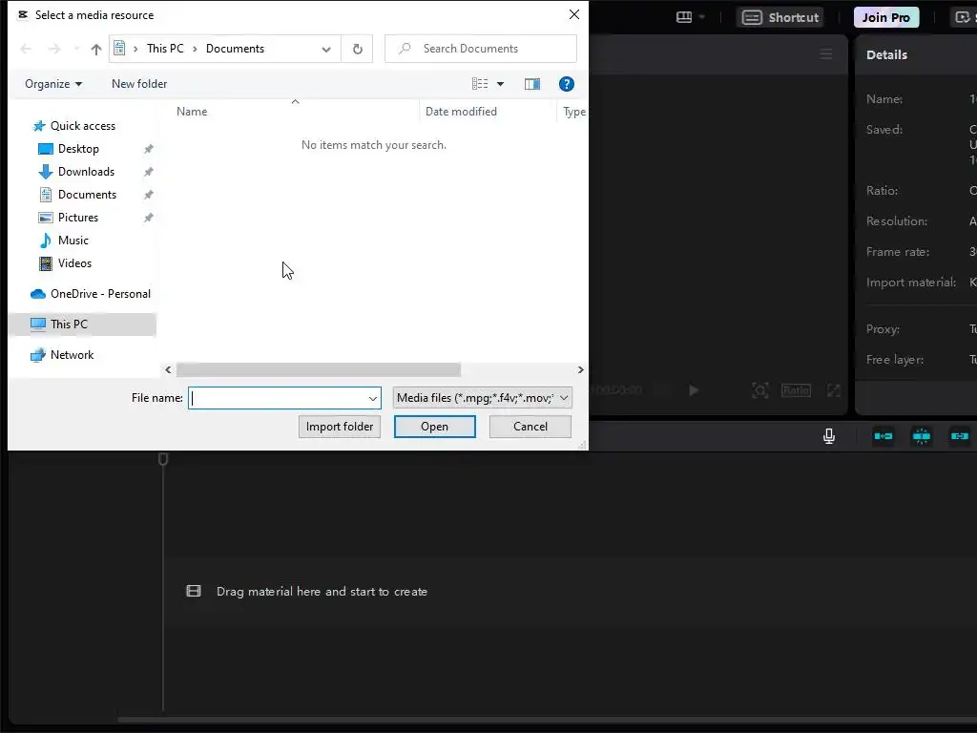Click player focus frame icon
The height and width of the screenshot is (733, 977).
coord(760,390)
